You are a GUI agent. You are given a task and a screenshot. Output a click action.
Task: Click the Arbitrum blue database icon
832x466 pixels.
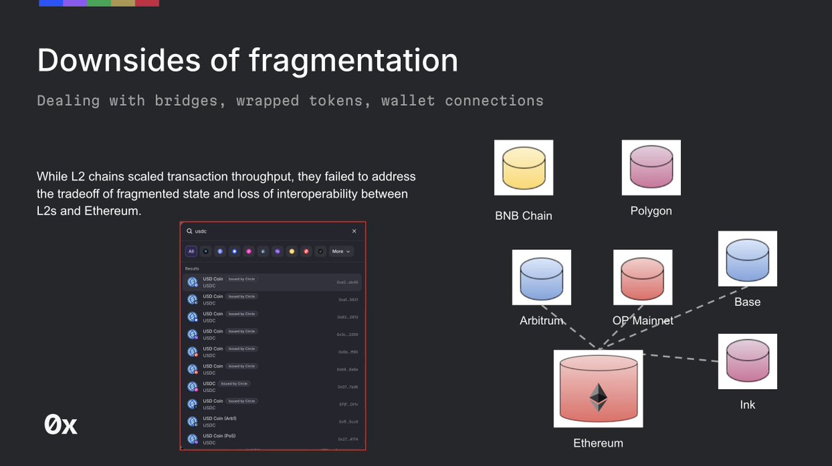tap(541, 278)
